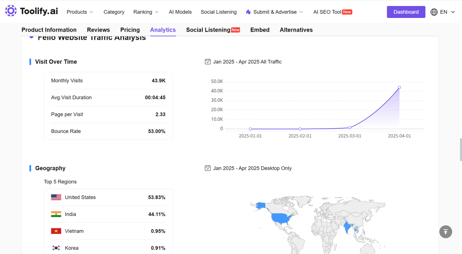The image size is (462, 254).
Task: Open the EN language chevron dropdown
Action: coord(453,12)
